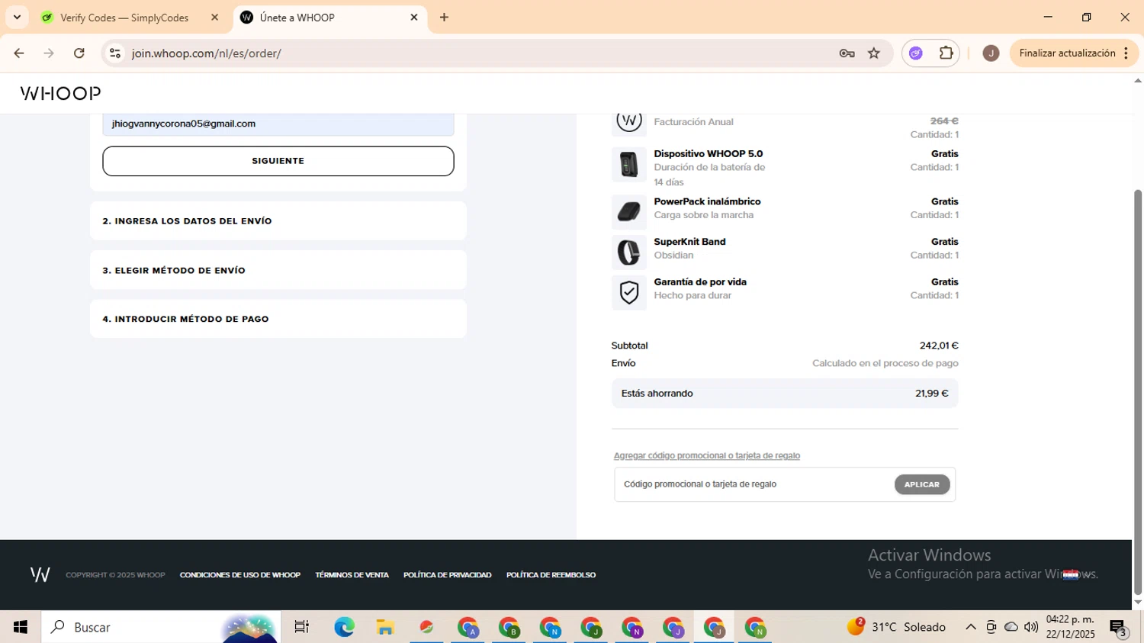
Task: Open the extensions puzzle menu
Action: [946, 53]
